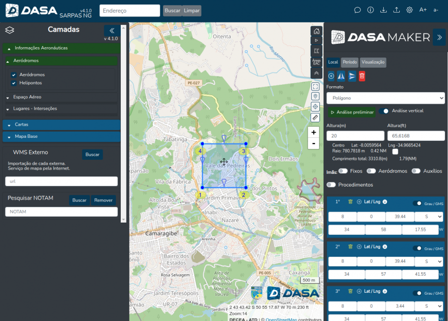Select the ruler measurement tool
Image resolution: width=448 pixels, height=321 pixels.
[315, 117]
